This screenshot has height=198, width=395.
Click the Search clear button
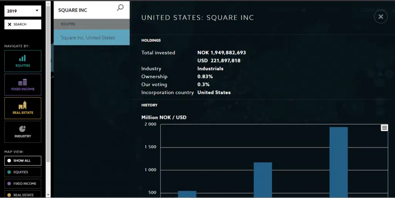tap(23, 24)
